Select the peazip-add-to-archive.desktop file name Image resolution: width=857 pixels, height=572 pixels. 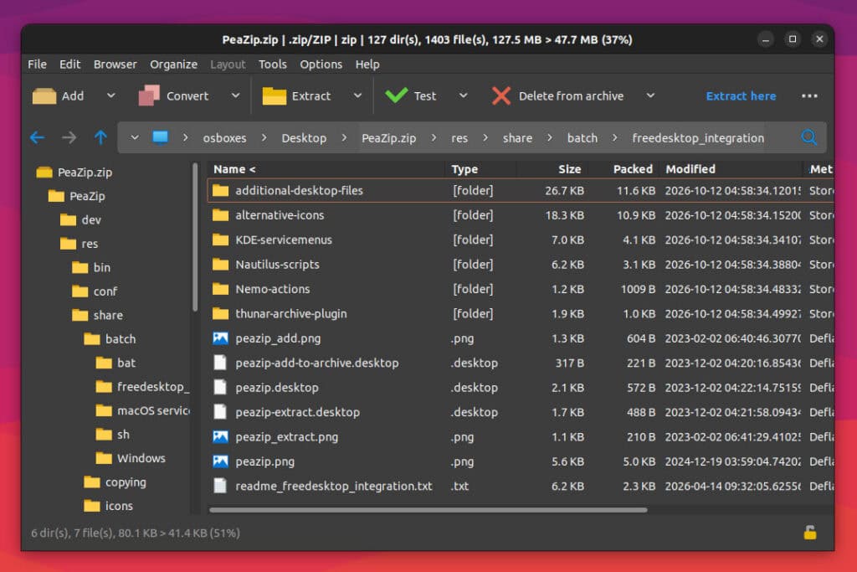coord(317,363)
